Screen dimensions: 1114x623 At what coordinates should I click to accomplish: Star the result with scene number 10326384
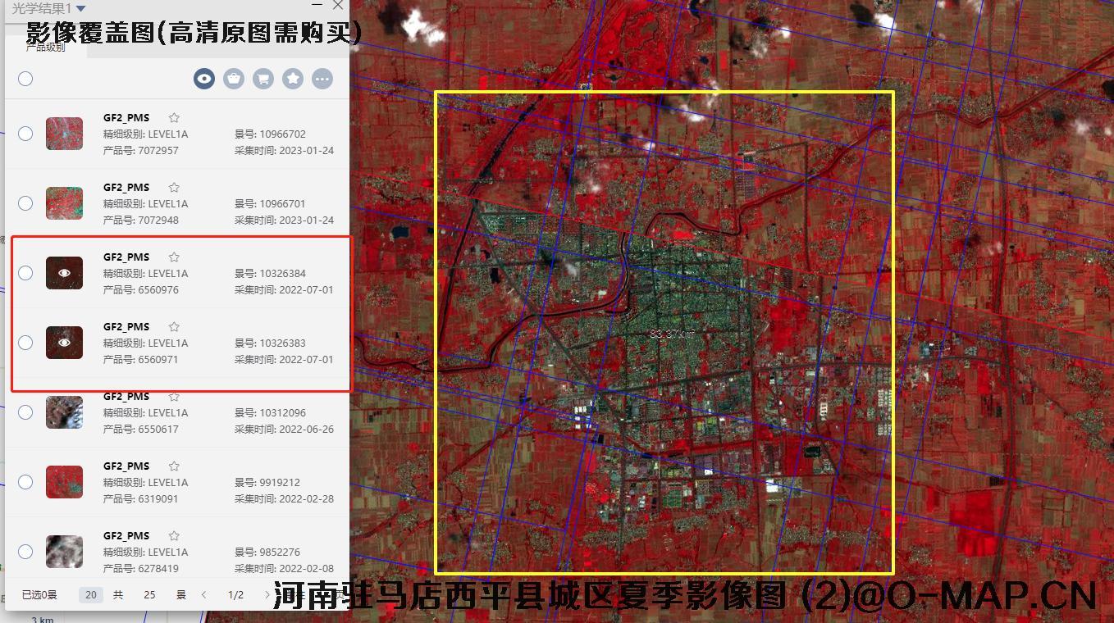click(x=174, y=257)
